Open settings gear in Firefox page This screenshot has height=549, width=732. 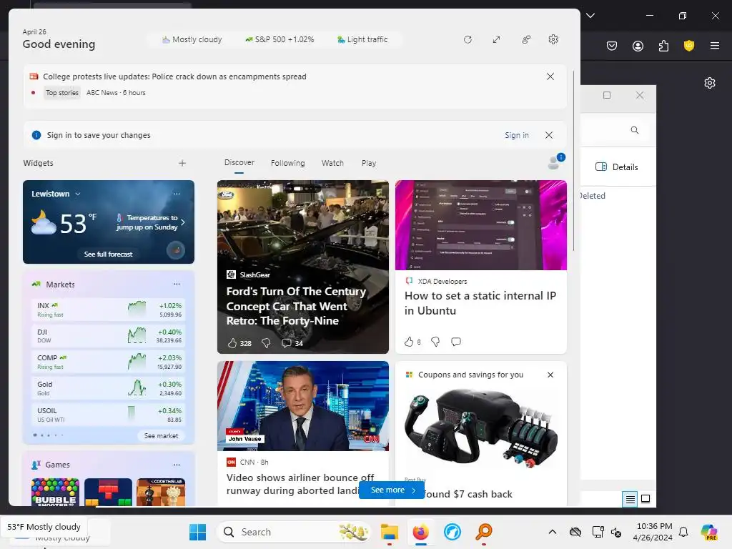click(710, 83)
